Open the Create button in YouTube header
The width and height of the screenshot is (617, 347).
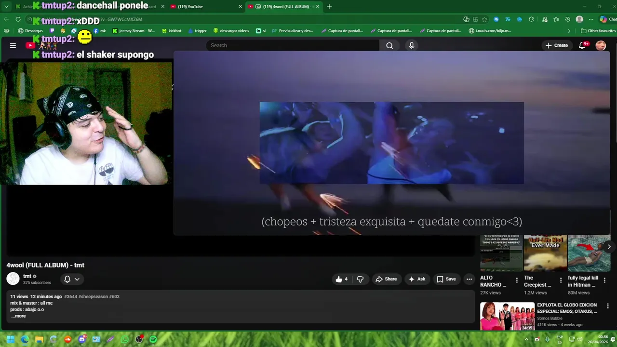[557, 45]
